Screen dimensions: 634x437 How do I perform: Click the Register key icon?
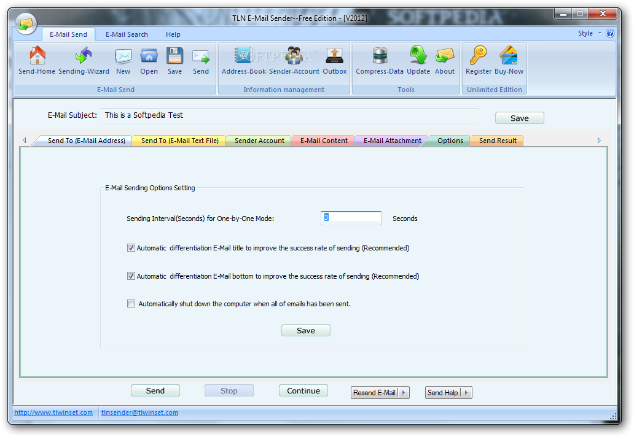coord(479,55)
